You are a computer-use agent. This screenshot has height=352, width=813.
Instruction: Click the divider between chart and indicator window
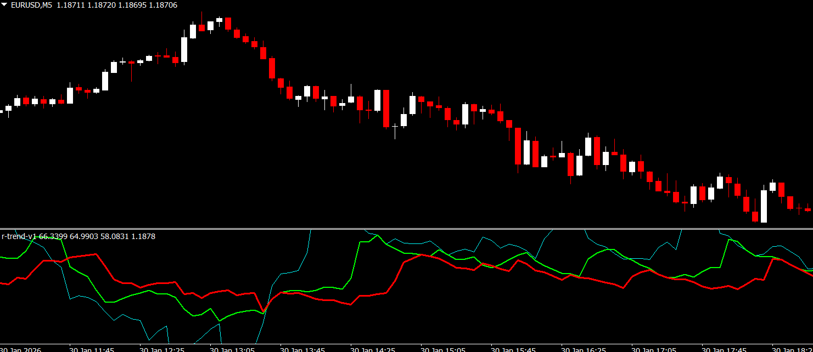(406, 229)
